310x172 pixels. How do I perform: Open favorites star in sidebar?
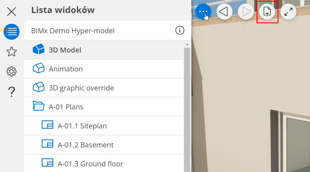click(12, 52)
